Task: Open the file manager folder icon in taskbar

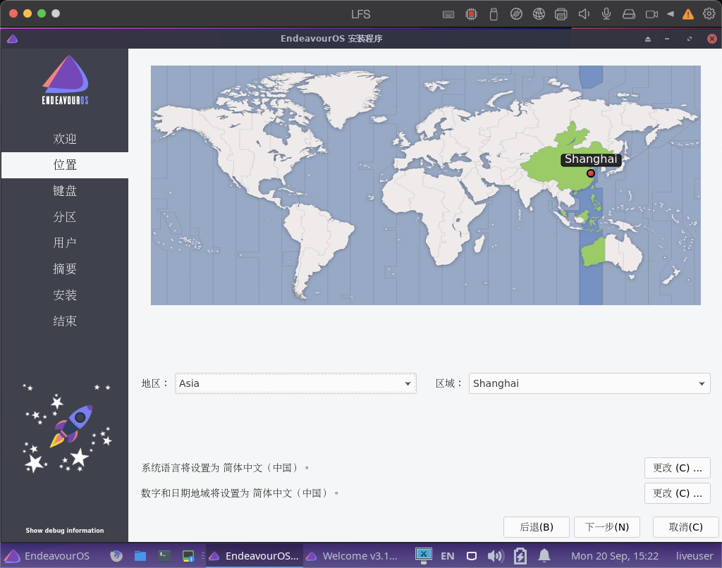Action: coord(140,556)
